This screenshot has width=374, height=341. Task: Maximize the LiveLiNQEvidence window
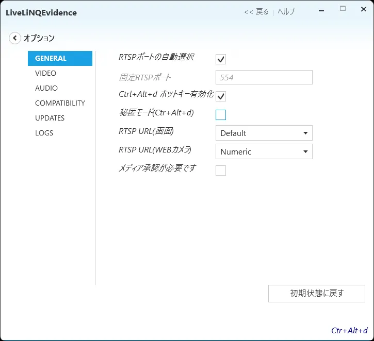point(343,9)
